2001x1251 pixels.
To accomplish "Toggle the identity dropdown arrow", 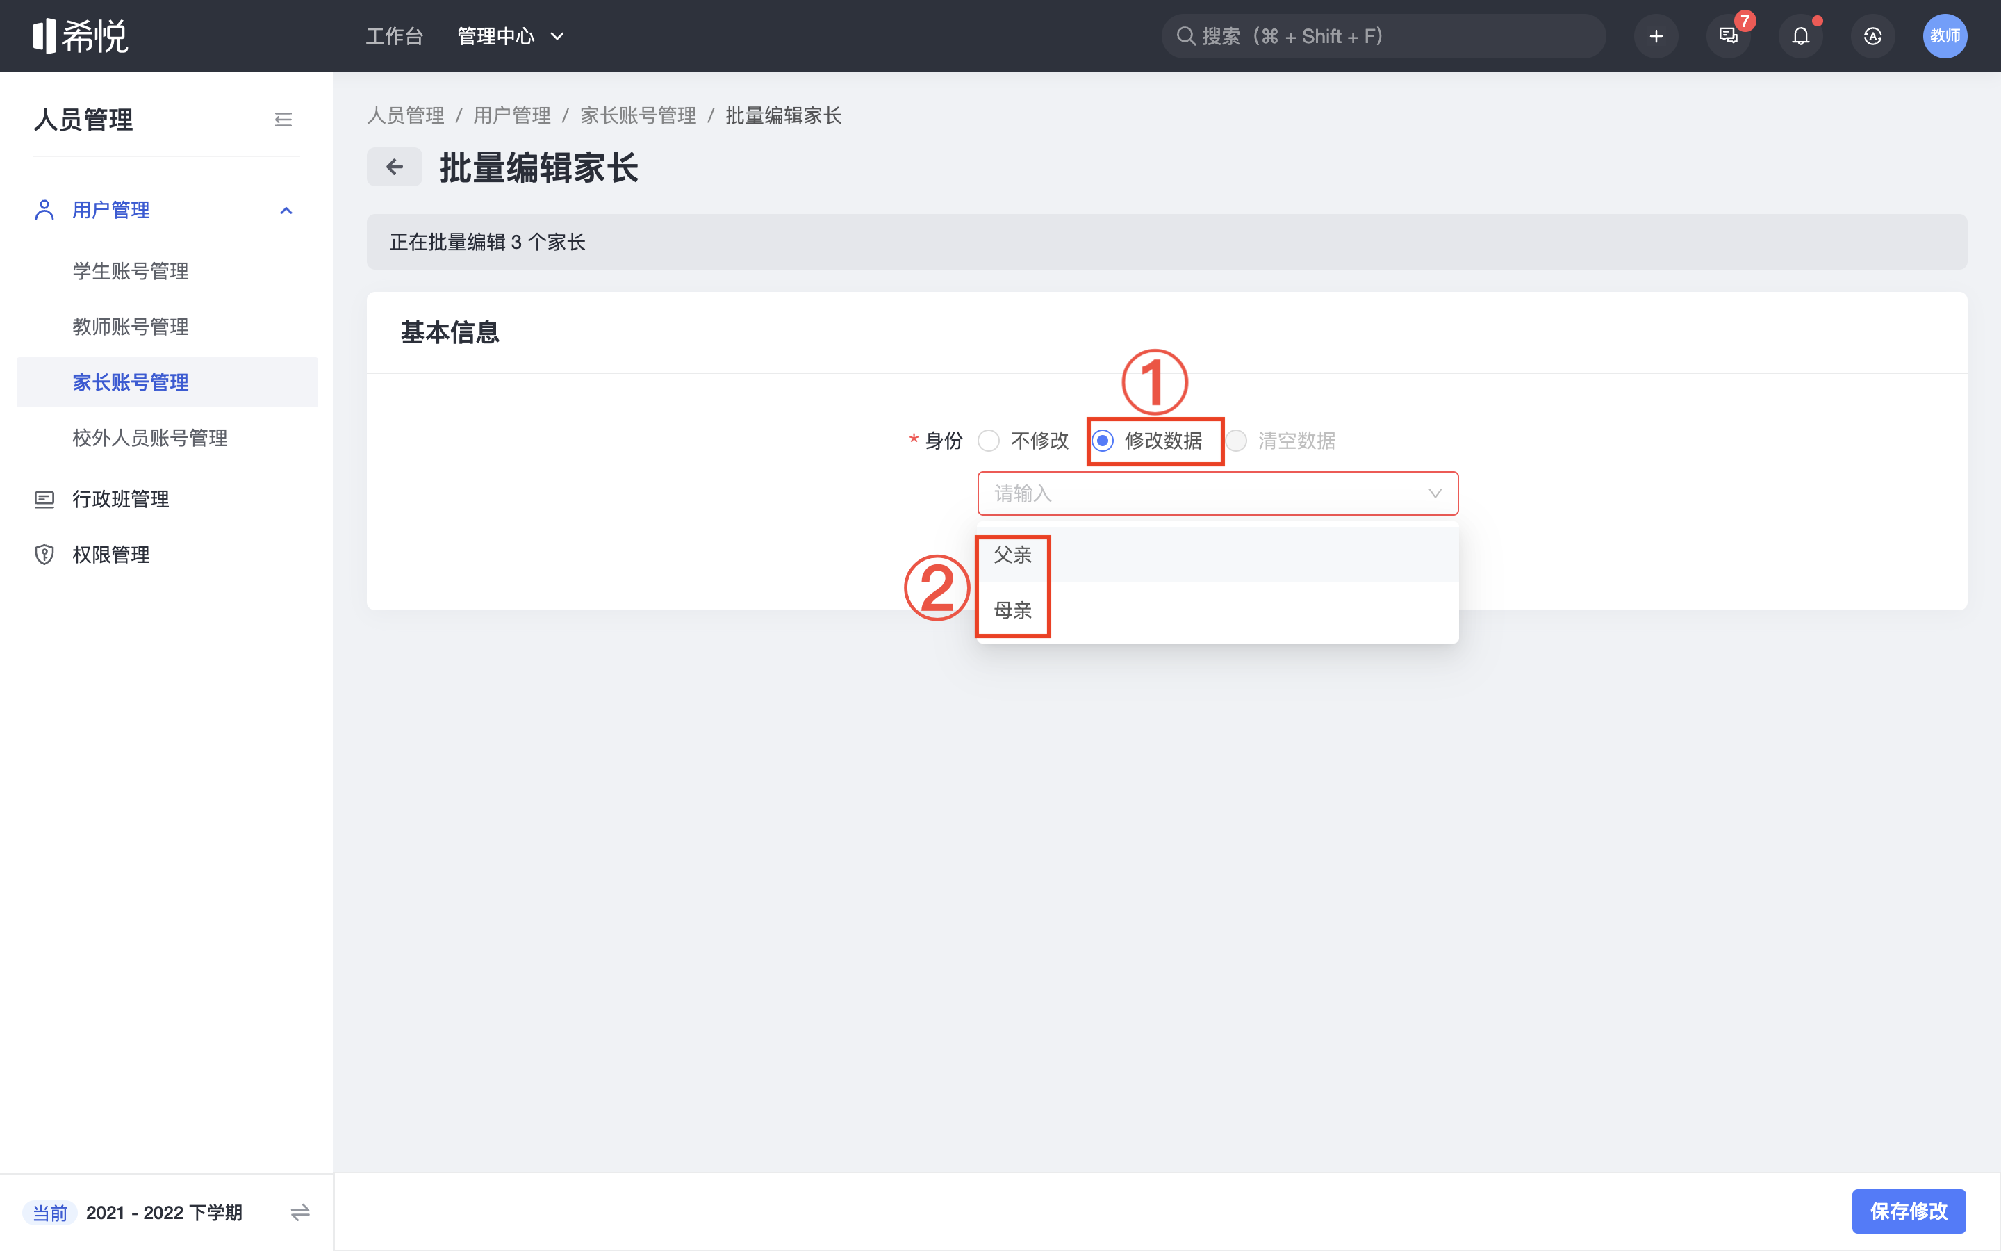I will coord(1435,494).
